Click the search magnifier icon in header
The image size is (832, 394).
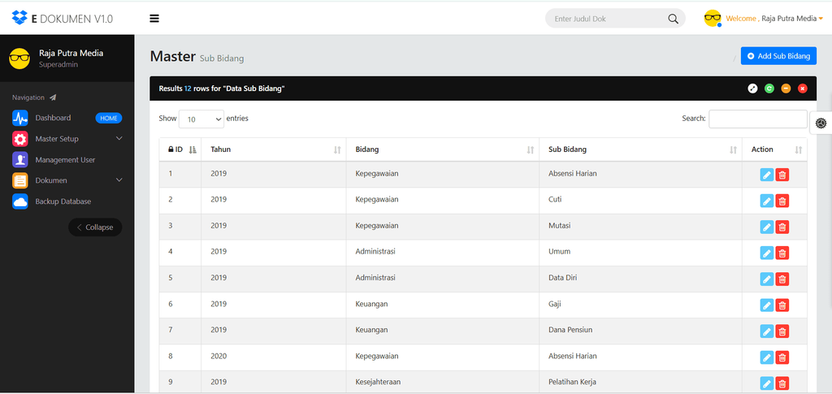pos(673,19)
